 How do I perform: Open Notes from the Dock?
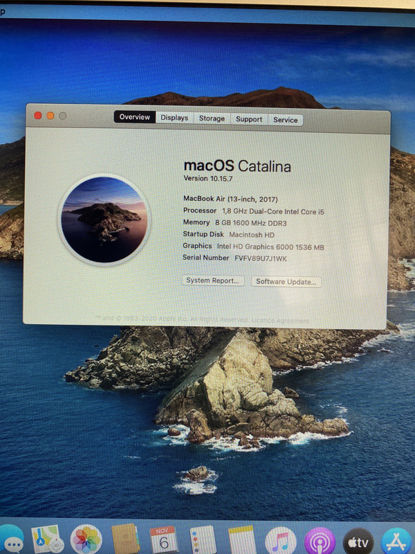241,540
